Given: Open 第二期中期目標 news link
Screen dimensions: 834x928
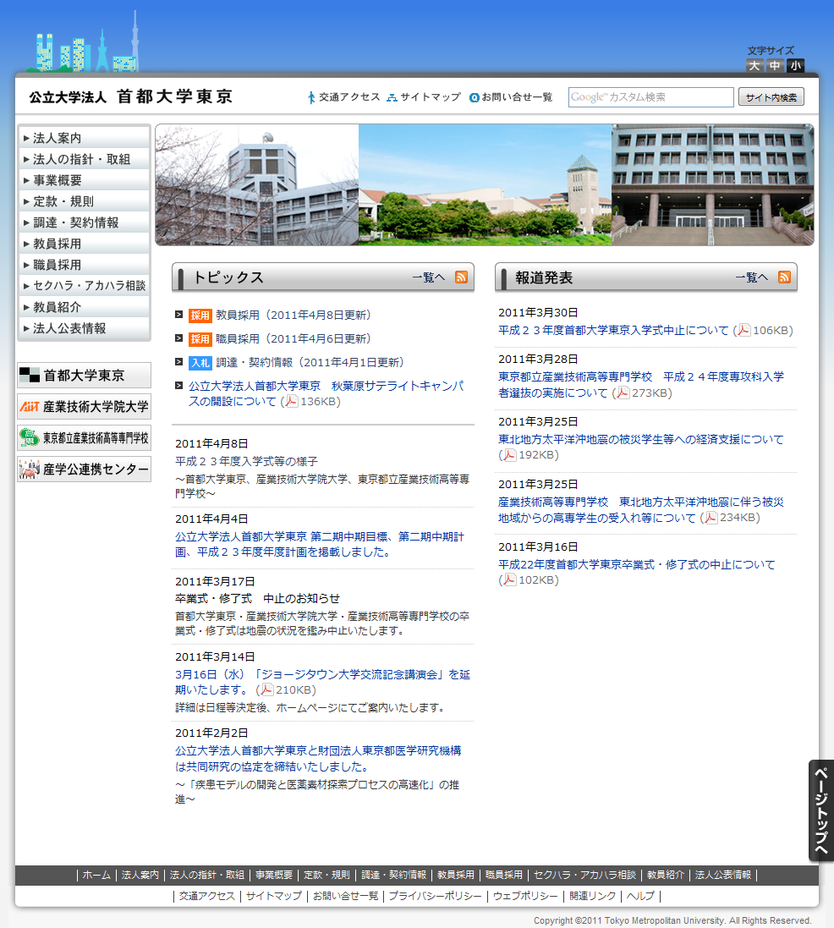Looking at the screenshot, I should [320, 545].
